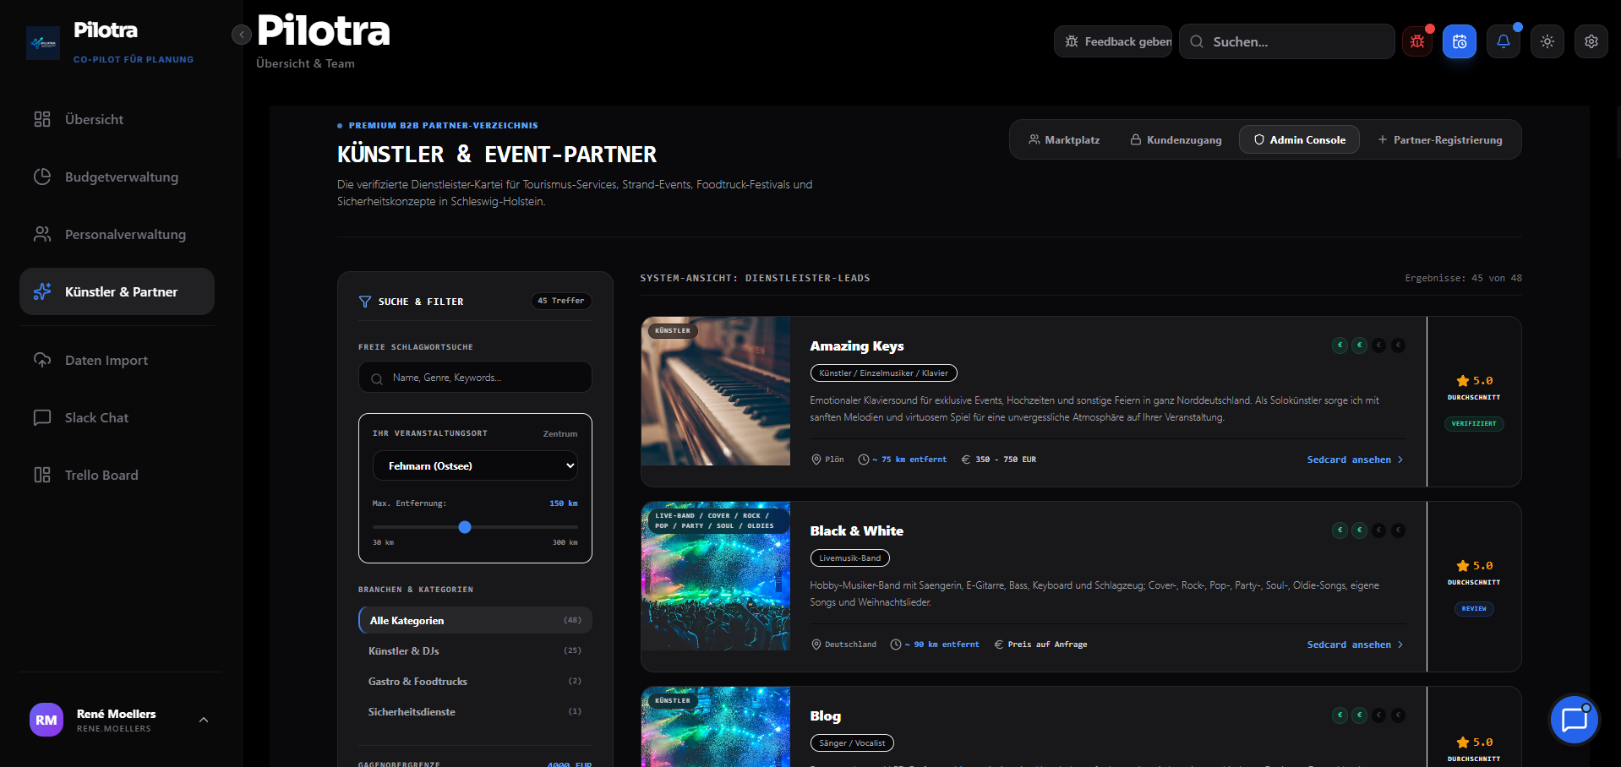The width and height of the screenshot is (1621, 767).
Task: Select Künstler & Partner in the sidebar
Action: click(x=117, y=291)
